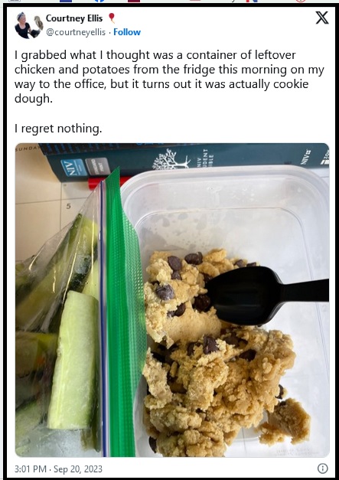This screenshot has height=480, width=339.
Task: Click the Sep 20, 2023 date text
Action: click(x=78, y=469)
